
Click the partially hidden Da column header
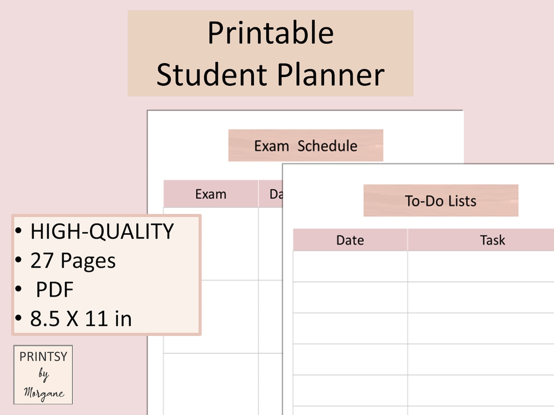276,194
